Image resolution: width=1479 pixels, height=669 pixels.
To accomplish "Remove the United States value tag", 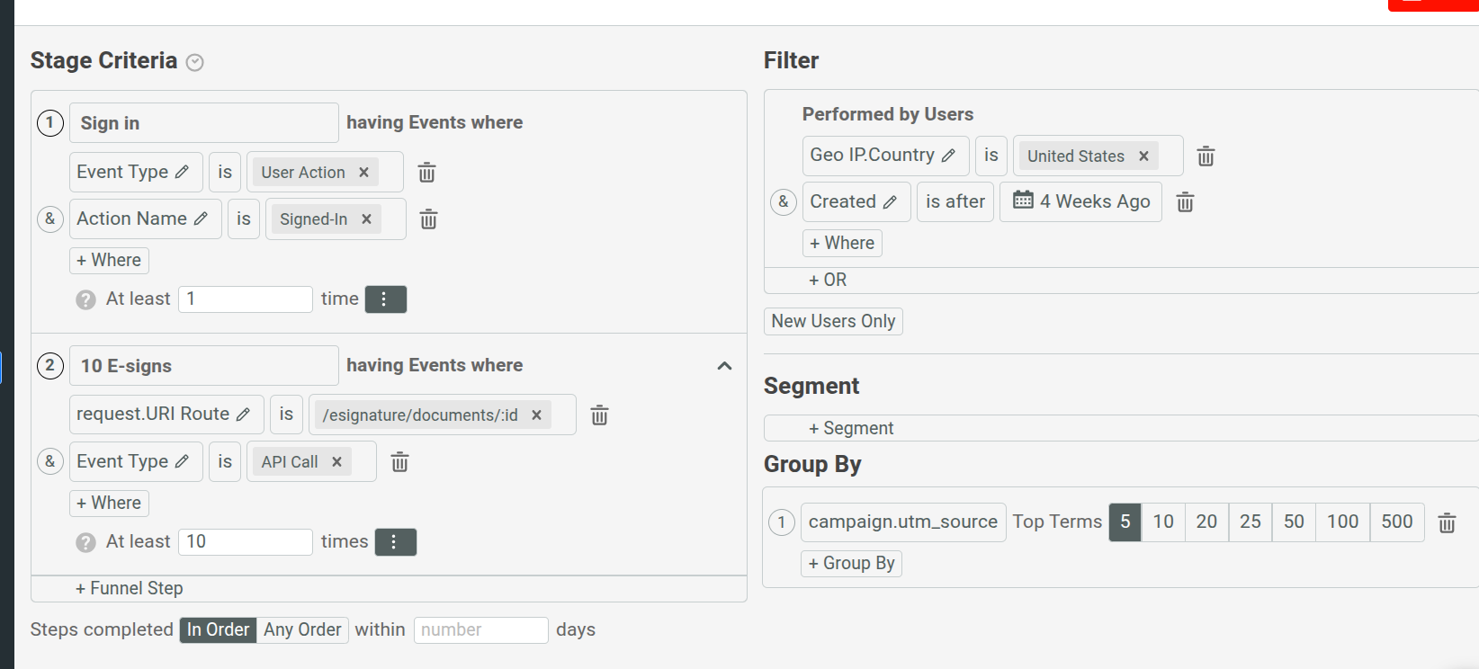I will coord(1143,156).
